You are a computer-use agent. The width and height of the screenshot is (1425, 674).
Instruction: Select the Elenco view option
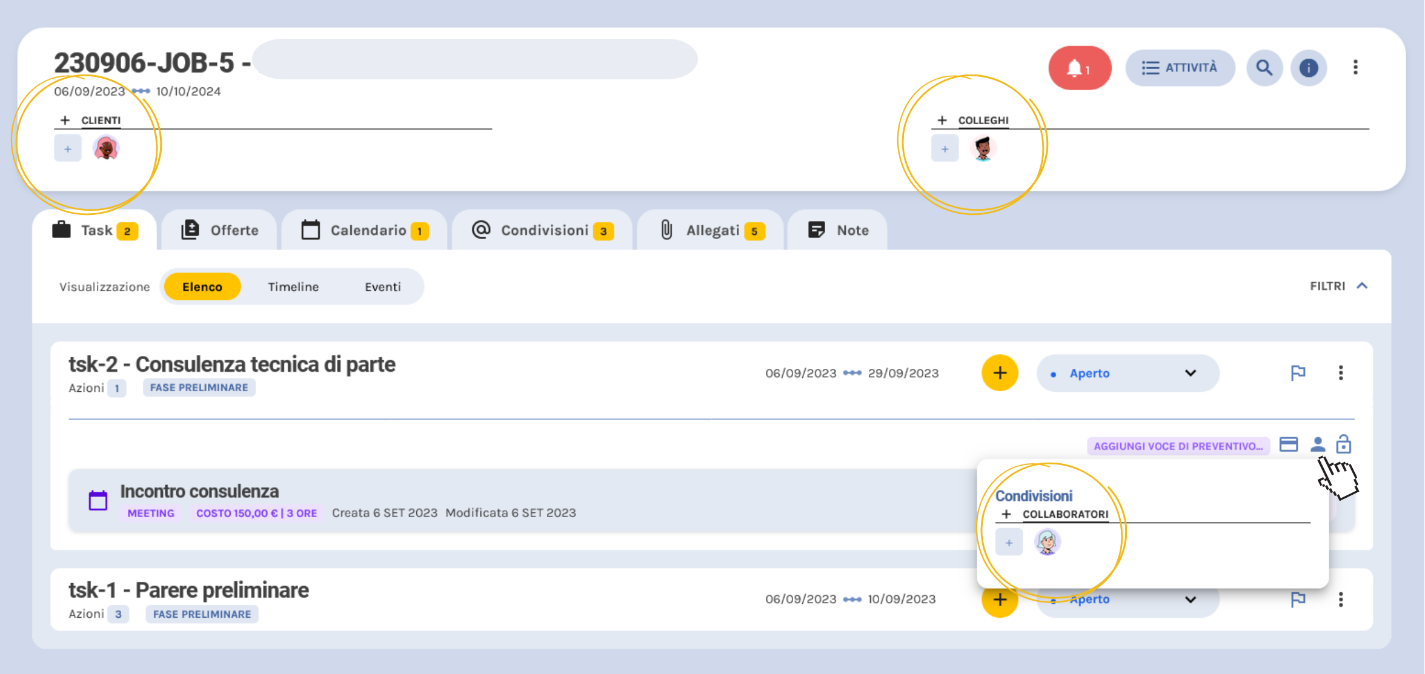[202, 286]
